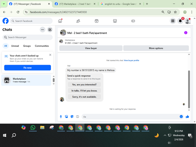Attach a file with the photo icon
The image size is (196, 147).
(x=66, y=116)
